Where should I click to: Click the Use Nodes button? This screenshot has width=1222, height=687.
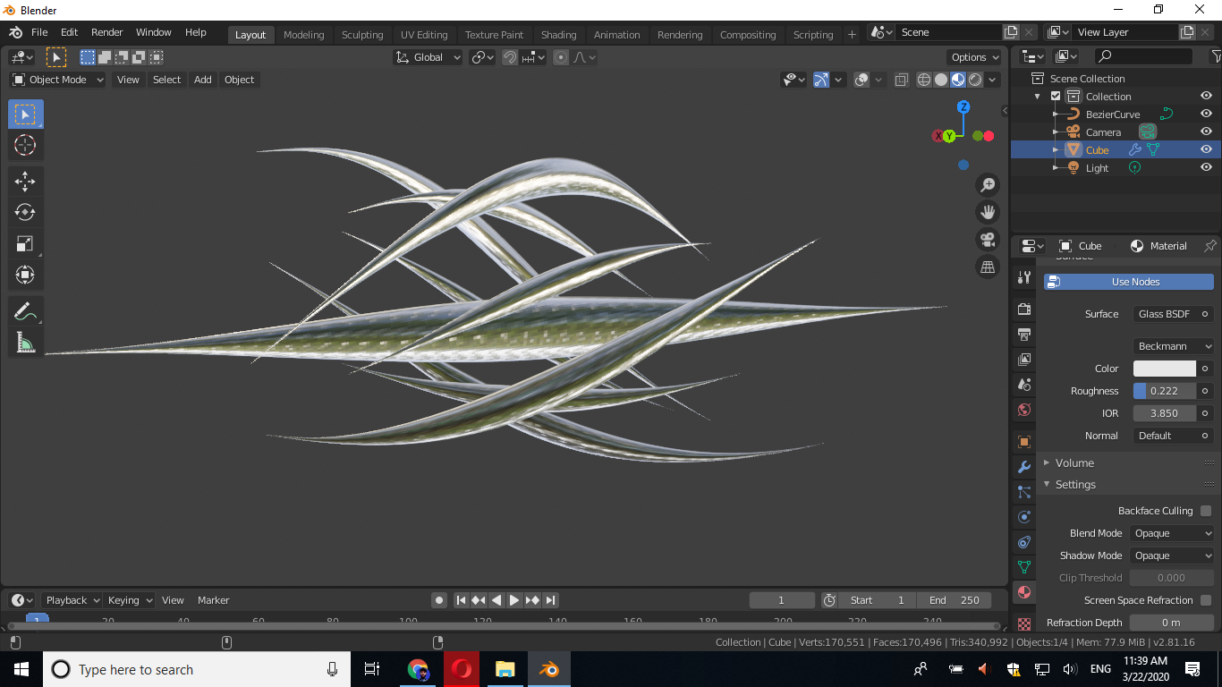(1129, 281)
